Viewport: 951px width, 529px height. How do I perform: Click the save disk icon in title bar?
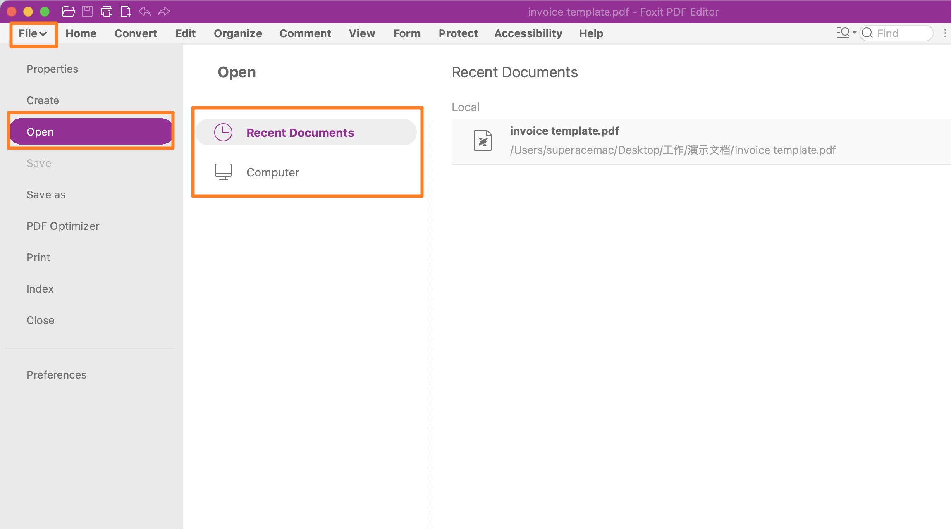pyautogui.click(x=87, y=12)
